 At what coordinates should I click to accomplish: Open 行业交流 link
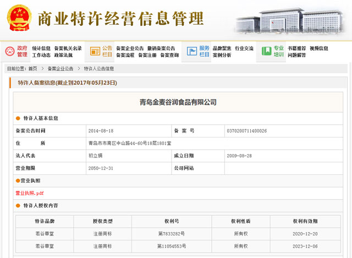tap(244, 48)
